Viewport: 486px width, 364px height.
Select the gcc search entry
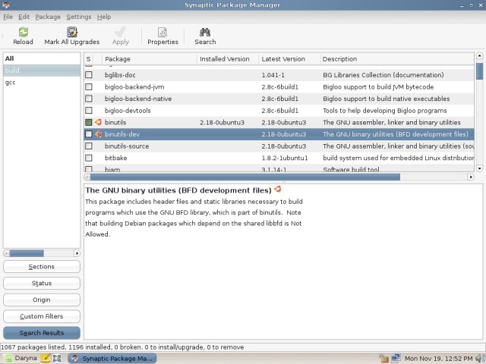pos(42,83)
